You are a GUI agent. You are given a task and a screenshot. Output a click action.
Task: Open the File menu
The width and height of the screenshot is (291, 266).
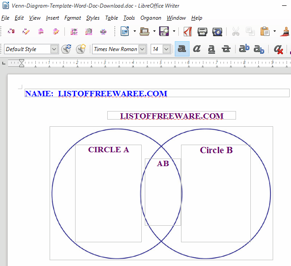tap(5, 18)
